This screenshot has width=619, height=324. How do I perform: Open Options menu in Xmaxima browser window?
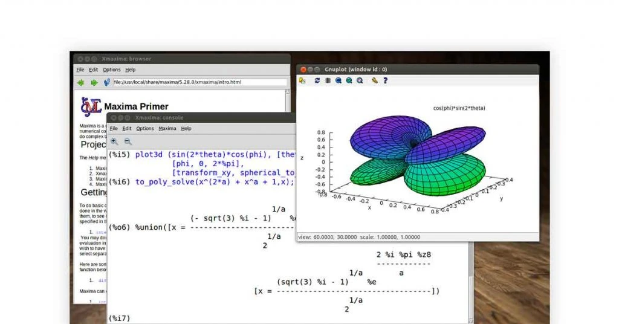[112, 70]
